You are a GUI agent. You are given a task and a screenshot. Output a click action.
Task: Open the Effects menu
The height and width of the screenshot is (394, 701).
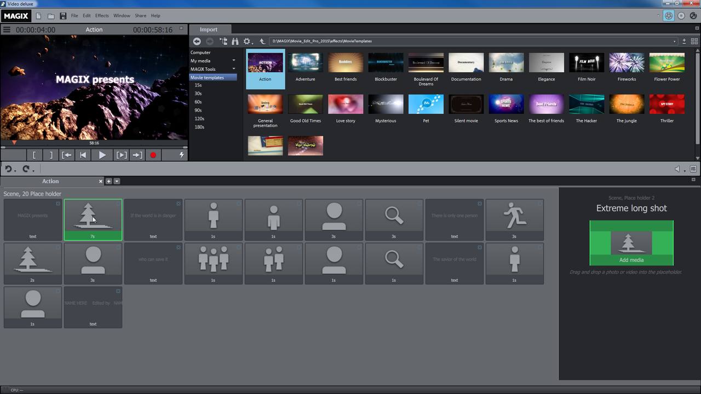102,16
